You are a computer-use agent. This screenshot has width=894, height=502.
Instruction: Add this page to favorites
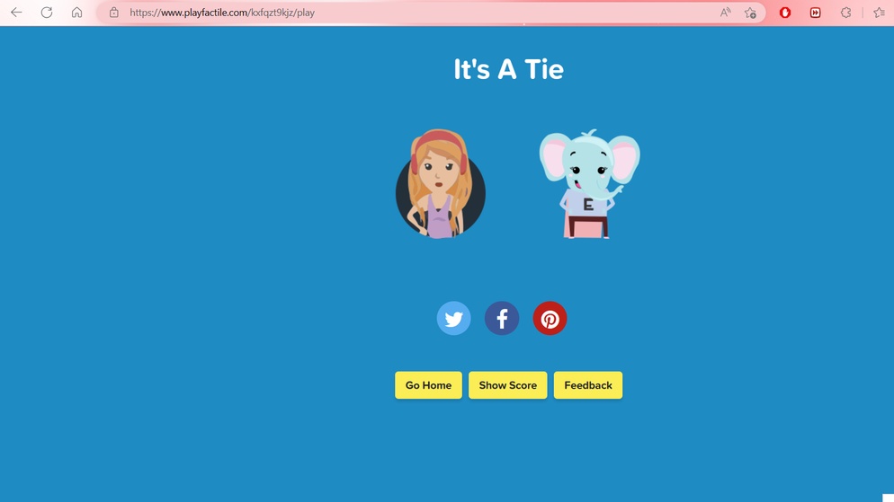(750, 13)
